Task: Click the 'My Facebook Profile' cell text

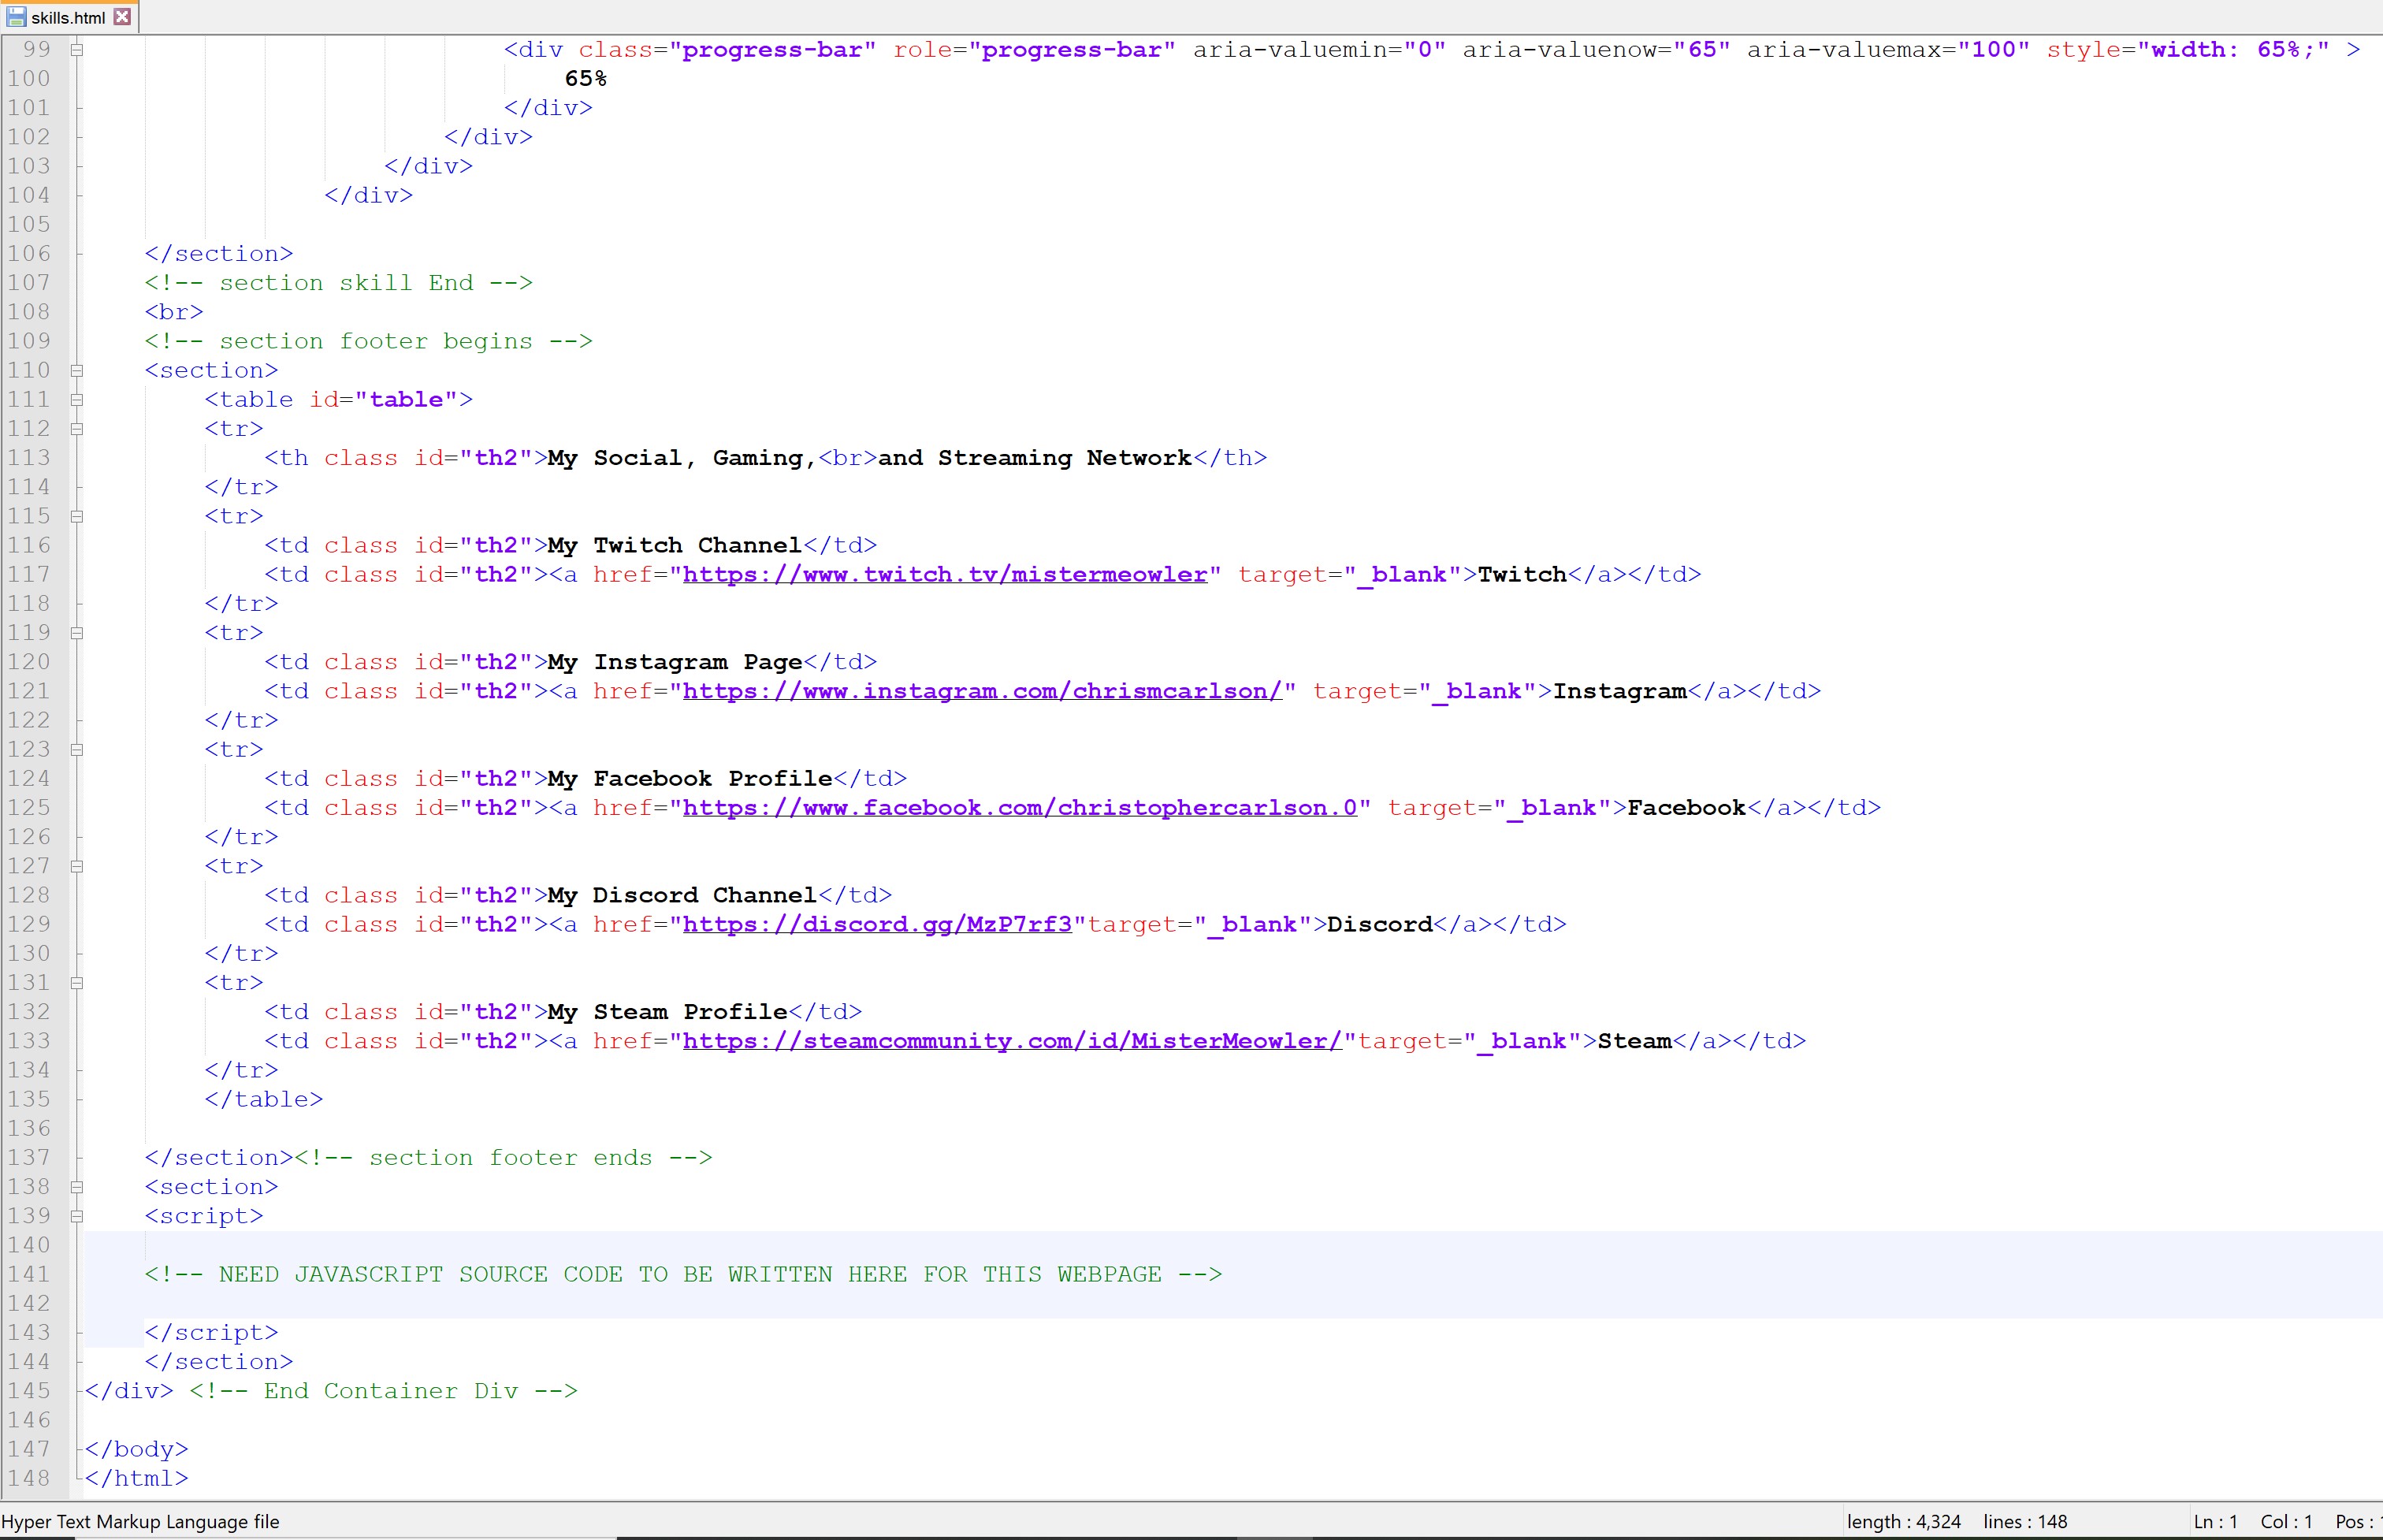Action: pos(690,778)
